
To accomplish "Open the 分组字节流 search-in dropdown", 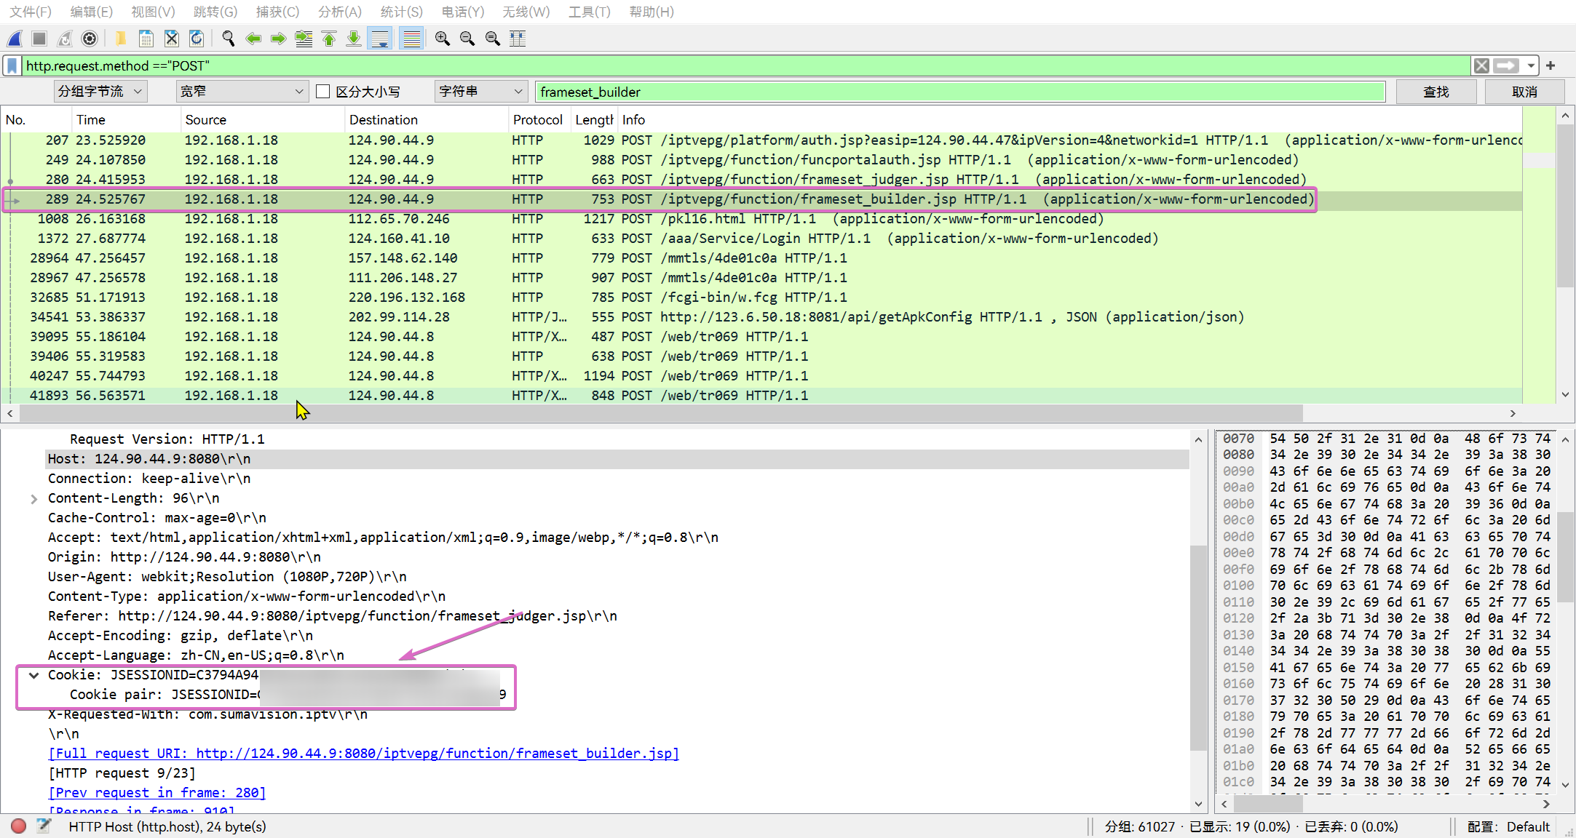I will pyautogui.click(x=100, y=92).
